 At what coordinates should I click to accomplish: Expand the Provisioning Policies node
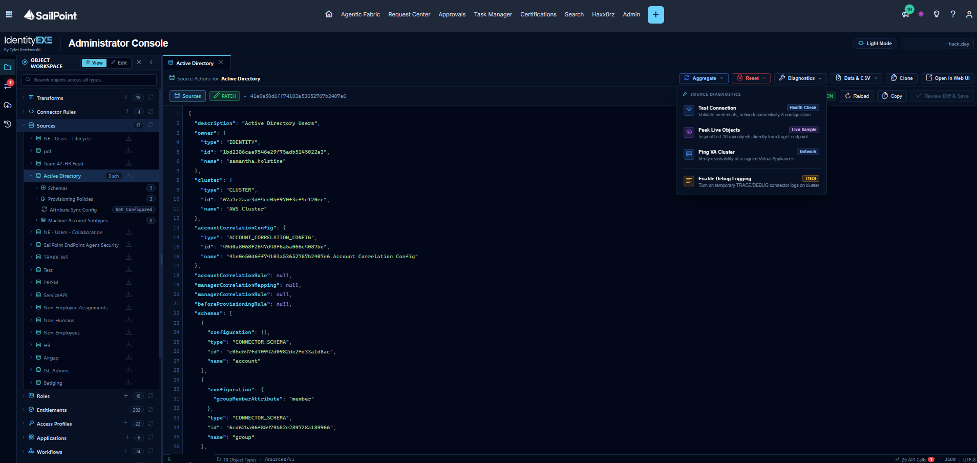(37, 199)
